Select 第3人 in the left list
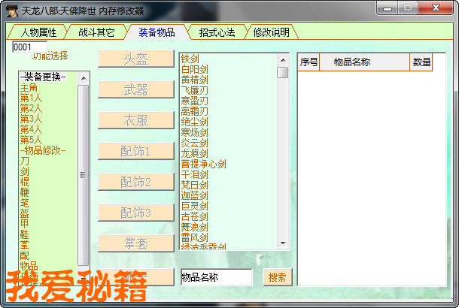This screenshot has height=308, width=459. pos(31,119)
